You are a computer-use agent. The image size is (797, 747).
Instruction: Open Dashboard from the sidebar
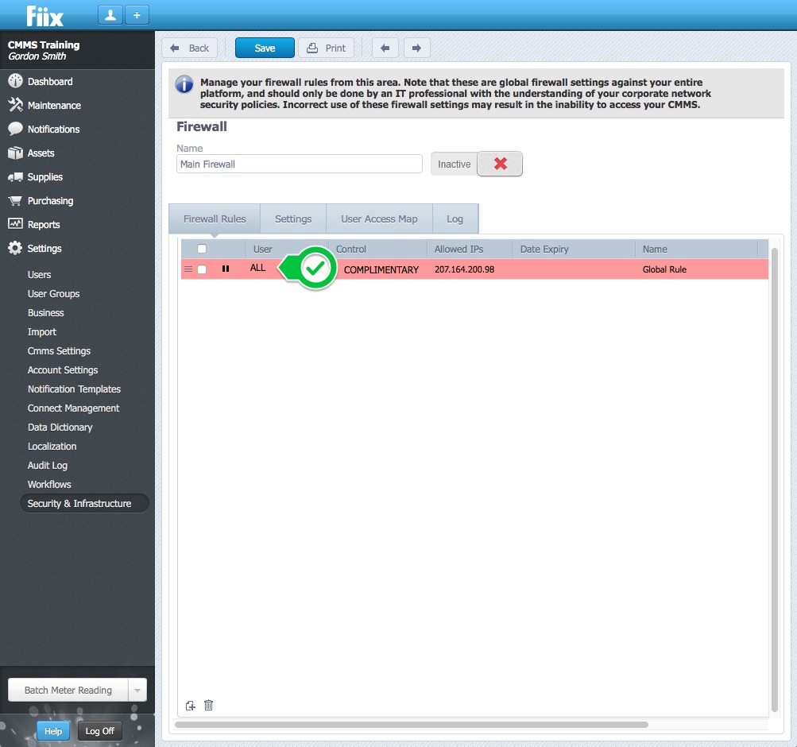(x=50, y=81)
